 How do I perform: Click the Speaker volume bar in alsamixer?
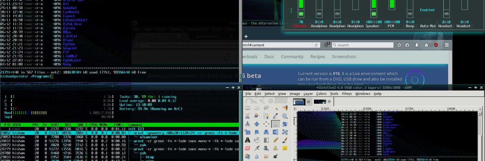point(373,4)
